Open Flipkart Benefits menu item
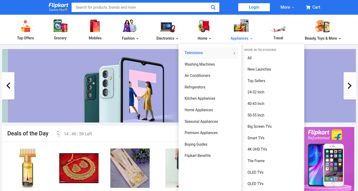358x191 pixels. click(x=198, y=156)
